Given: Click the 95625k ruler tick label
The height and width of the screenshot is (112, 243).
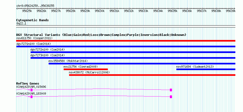Looking at the screenshot, I should pos(27,11).
